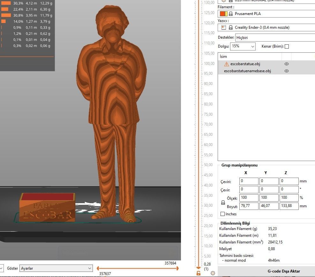Click the Çevir rotation Y field

269,189
